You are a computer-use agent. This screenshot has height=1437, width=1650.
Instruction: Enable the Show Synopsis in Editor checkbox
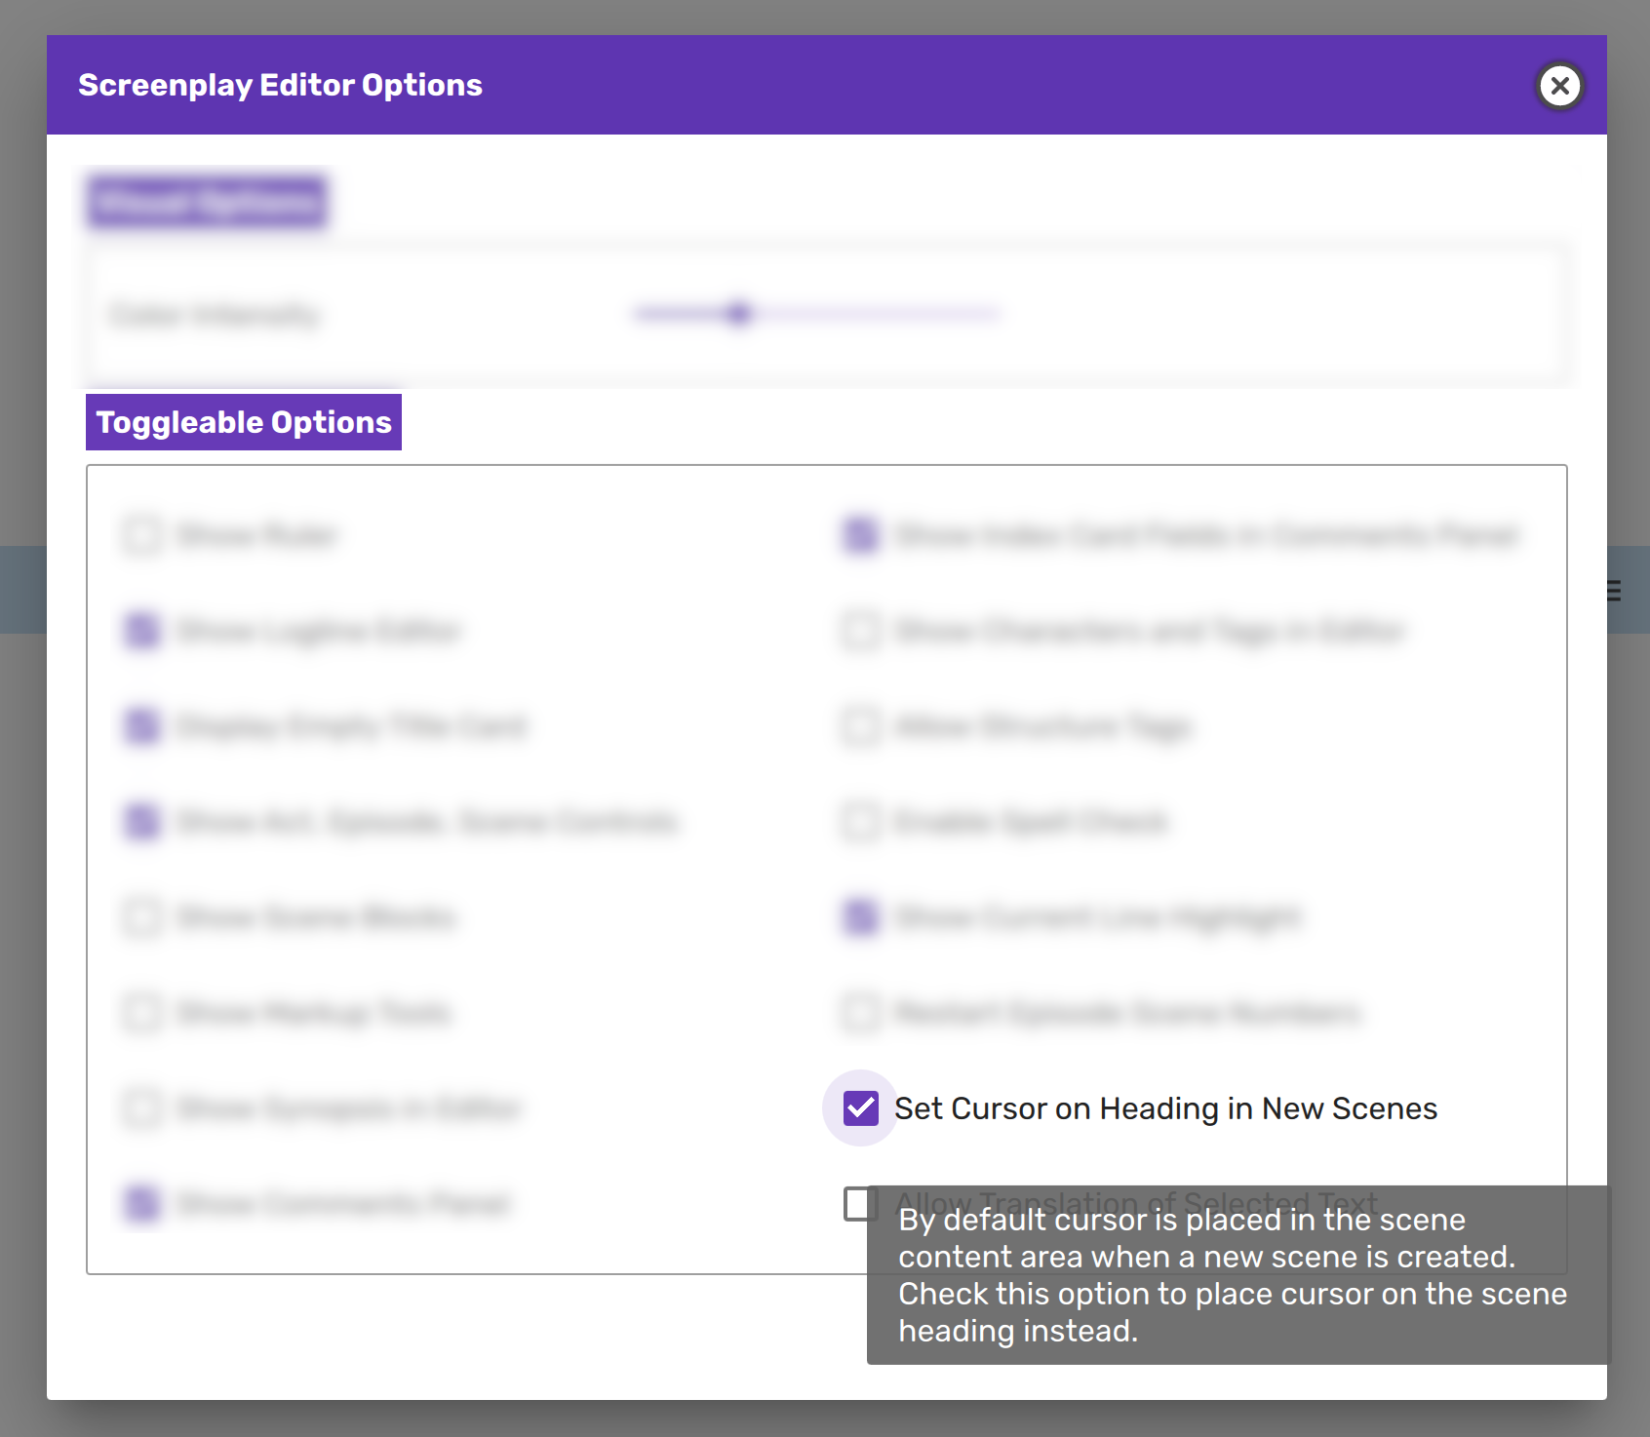(x=142, y=1108)
